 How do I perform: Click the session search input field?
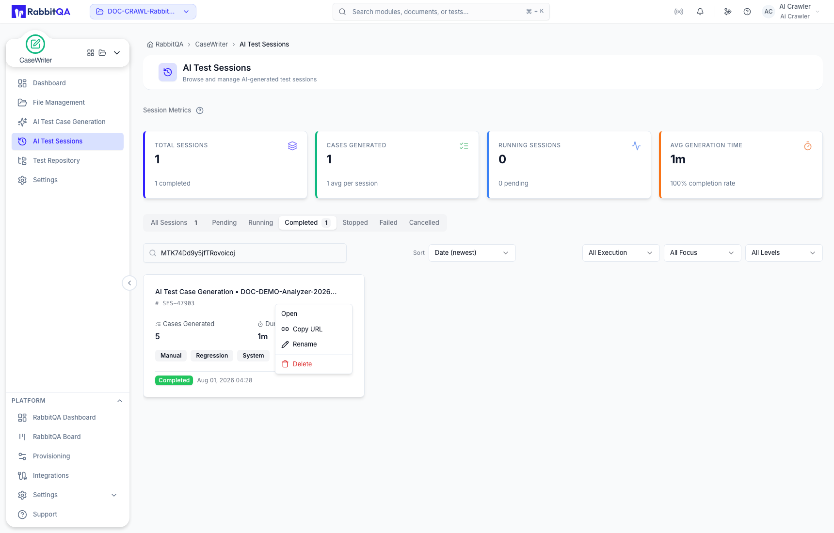245,253
